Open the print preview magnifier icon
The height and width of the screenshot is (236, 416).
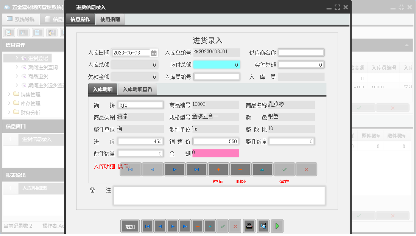tap(262, 226)
